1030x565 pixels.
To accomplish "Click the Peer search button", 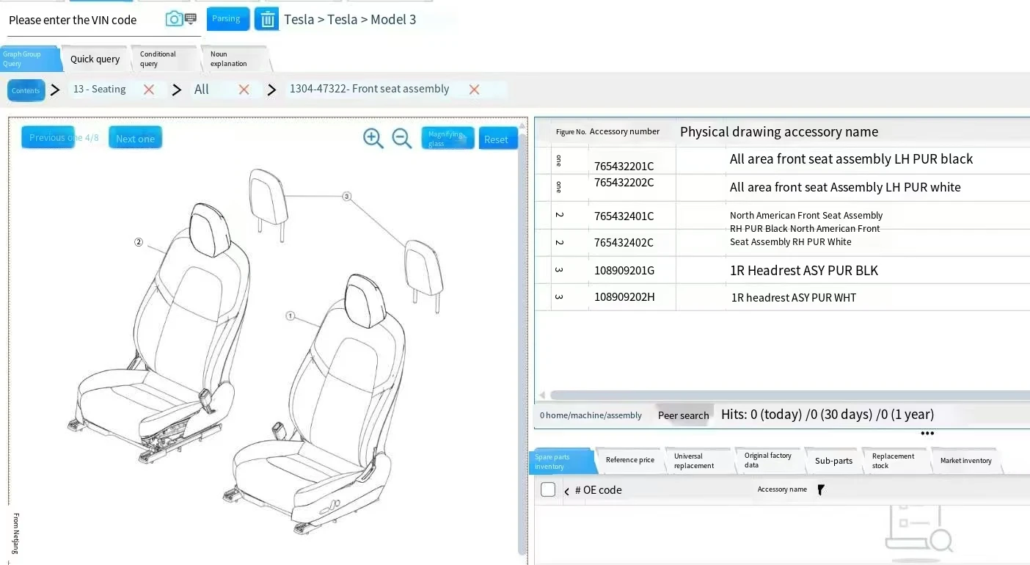I will pyautogui.click(x=684, y=415).
